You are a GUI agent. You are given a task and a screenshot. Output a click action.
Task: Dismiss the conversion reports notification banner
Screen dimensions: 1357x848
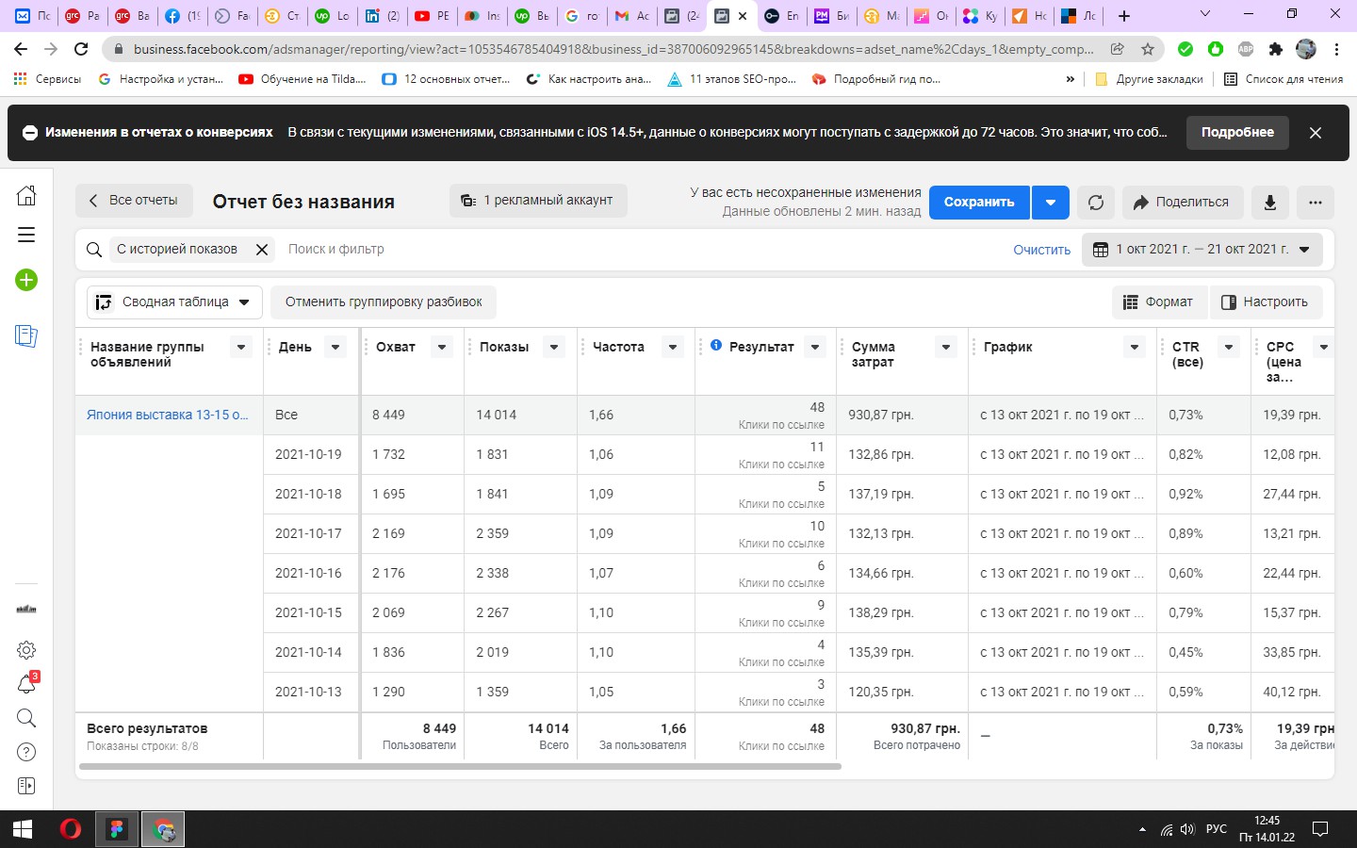tap(1316, 133)
